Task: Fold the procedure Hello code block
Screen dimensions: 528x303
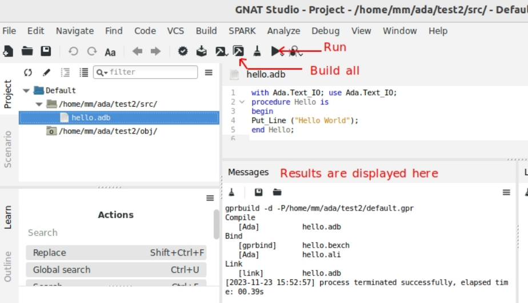Action: click(242, 102)
